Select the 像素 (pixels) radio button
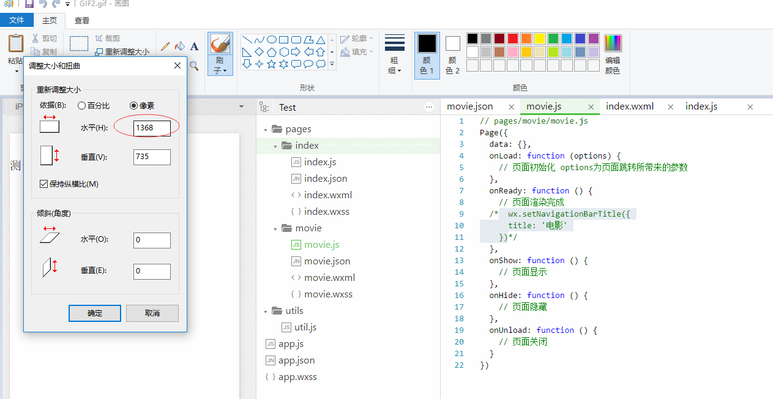 pos(134,106)
